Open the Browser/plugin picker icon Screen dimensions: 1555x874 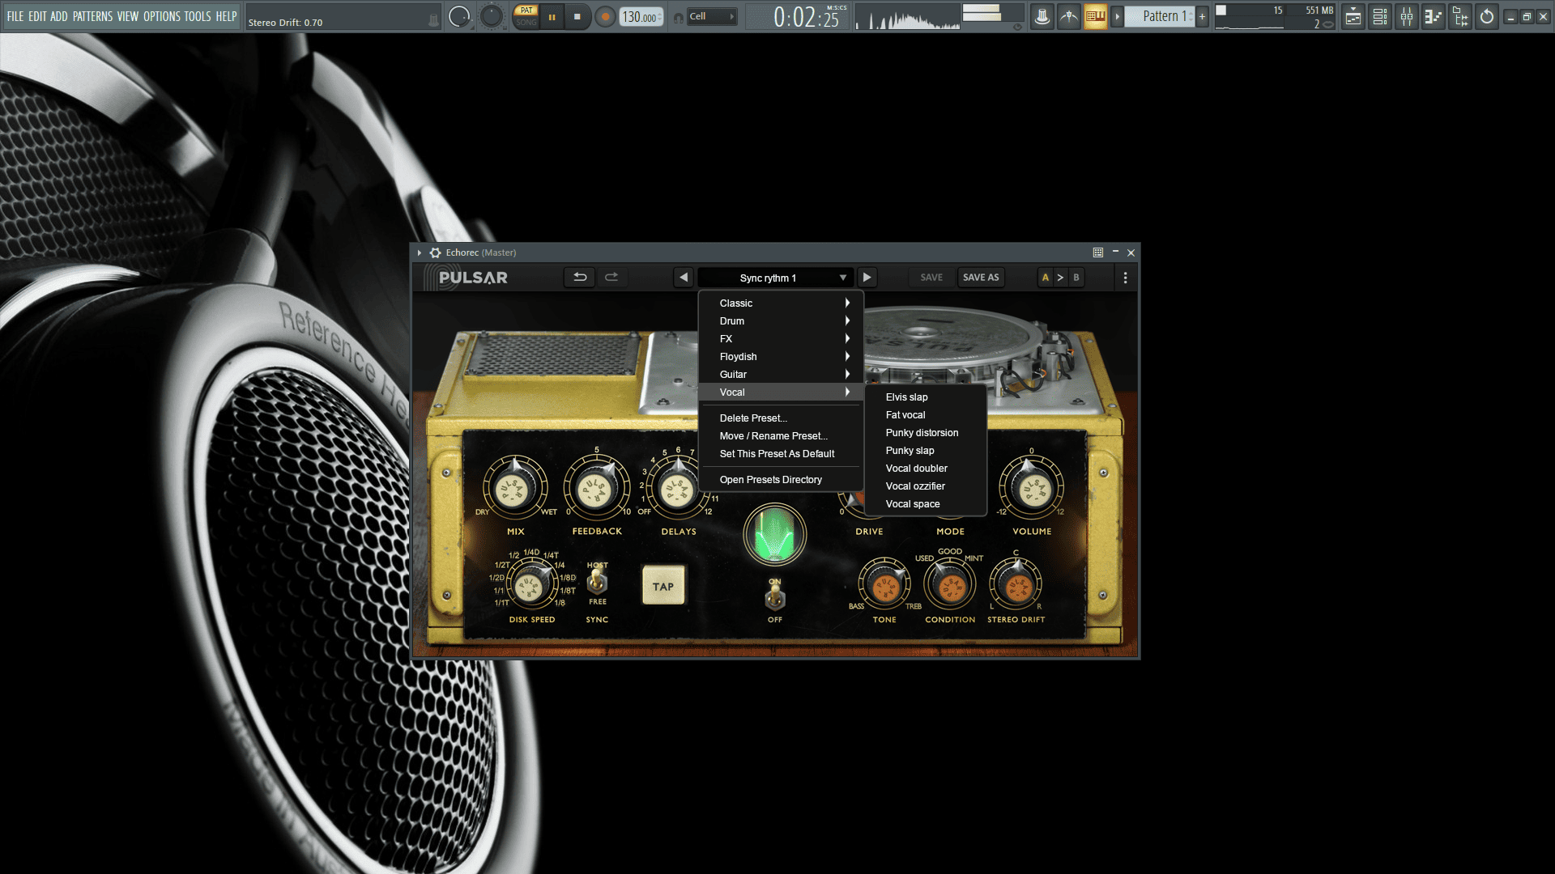click(1460, 16)
